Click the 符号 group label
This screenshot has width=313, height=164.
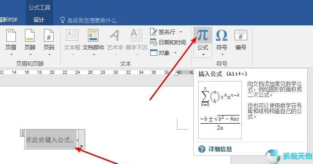click(221, 64)
